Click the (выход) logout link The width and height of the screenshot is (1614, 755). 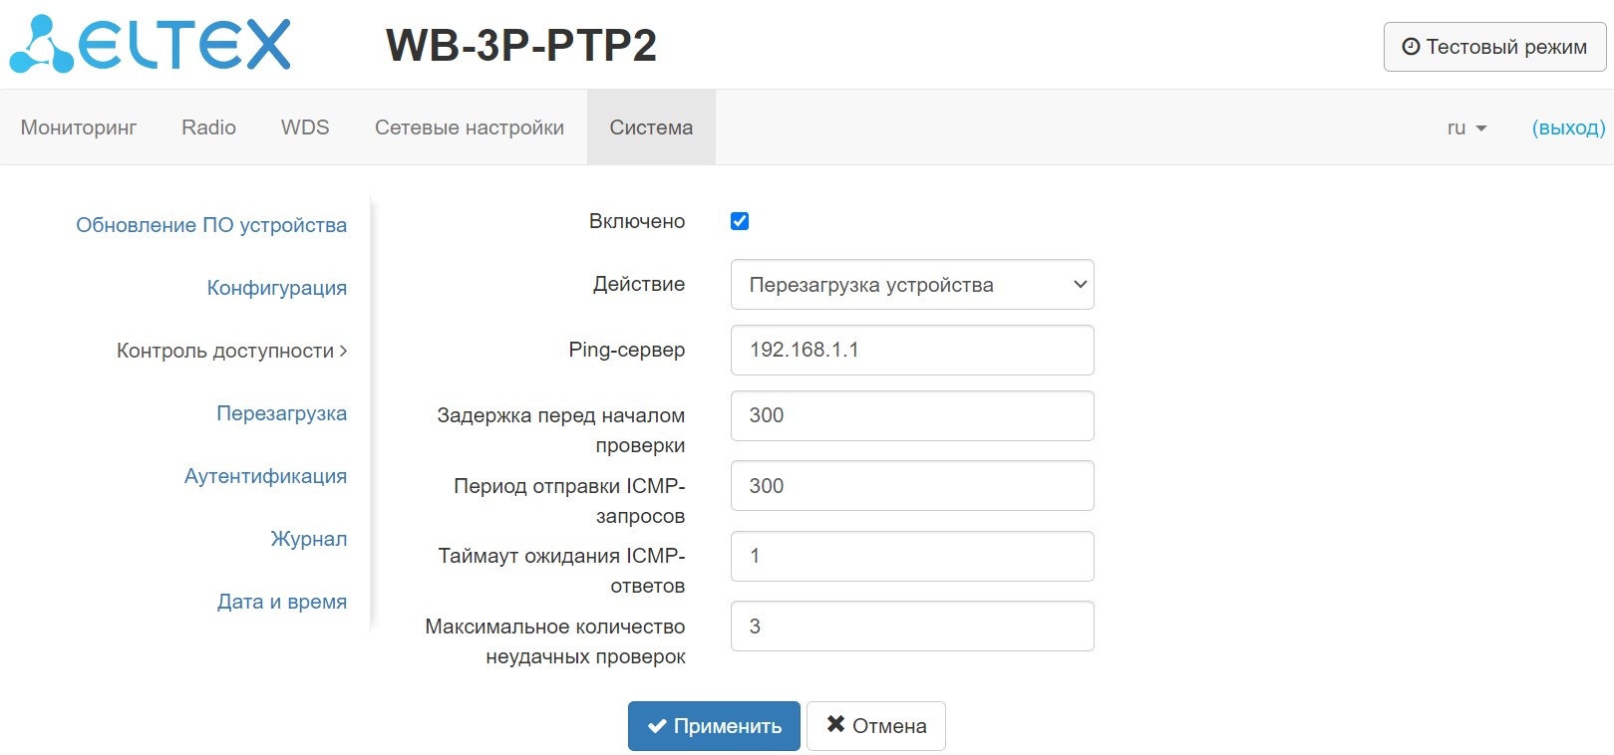1568,127
